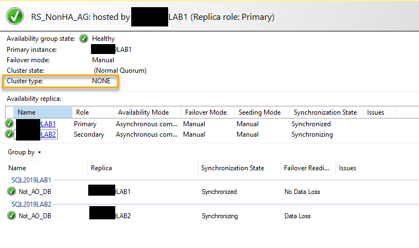Sort by Synchronization State in replica grid
419x248 pixels.
coord(325,112)
